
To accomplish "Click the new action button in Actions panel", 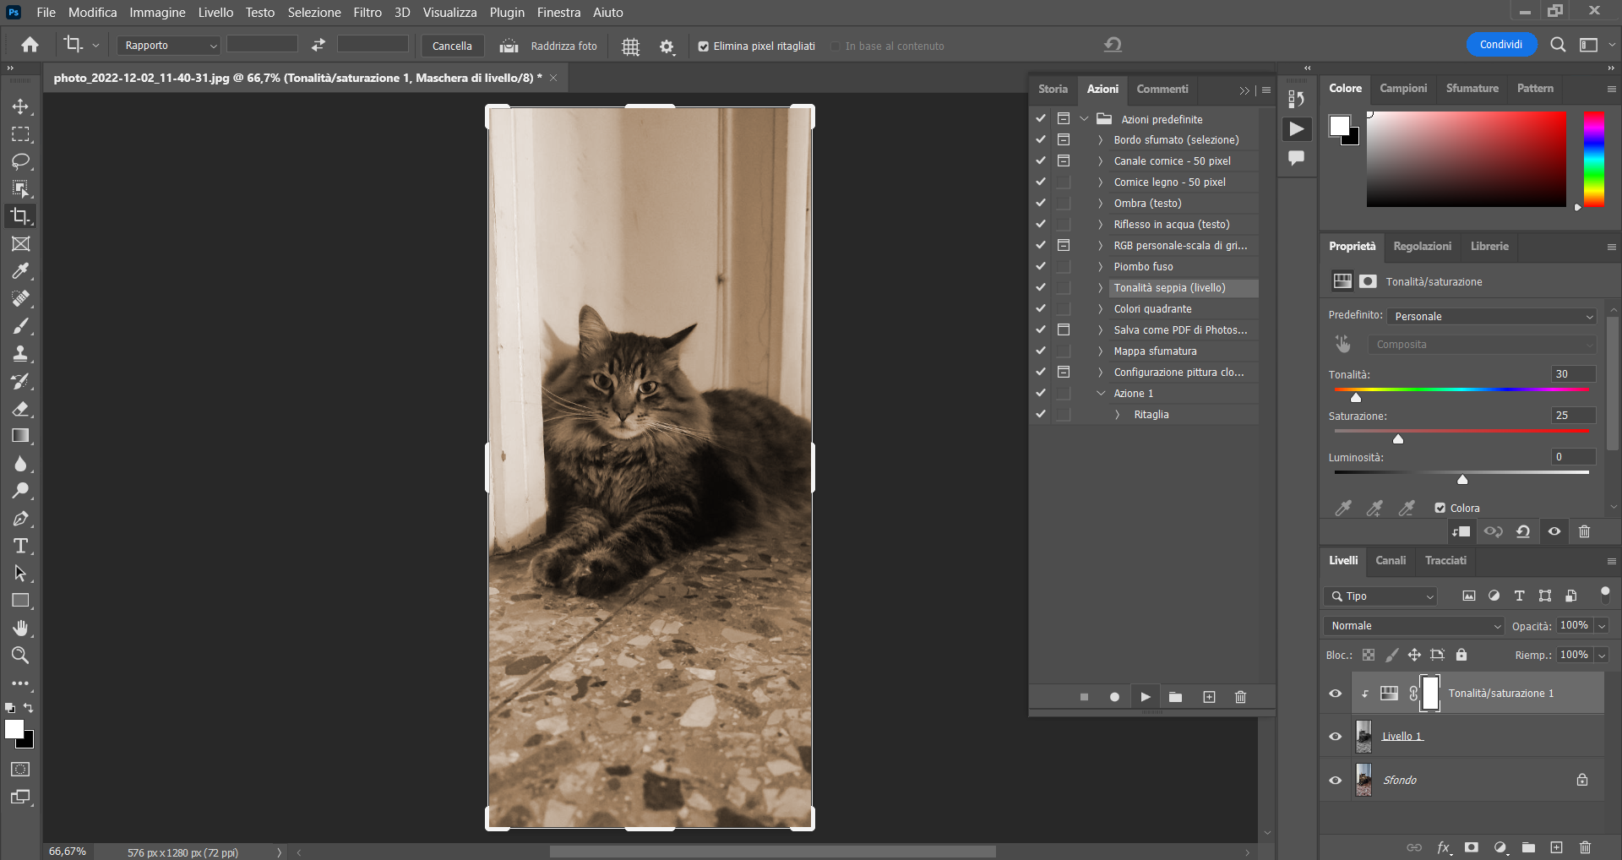I will [x=1209, y=697].
